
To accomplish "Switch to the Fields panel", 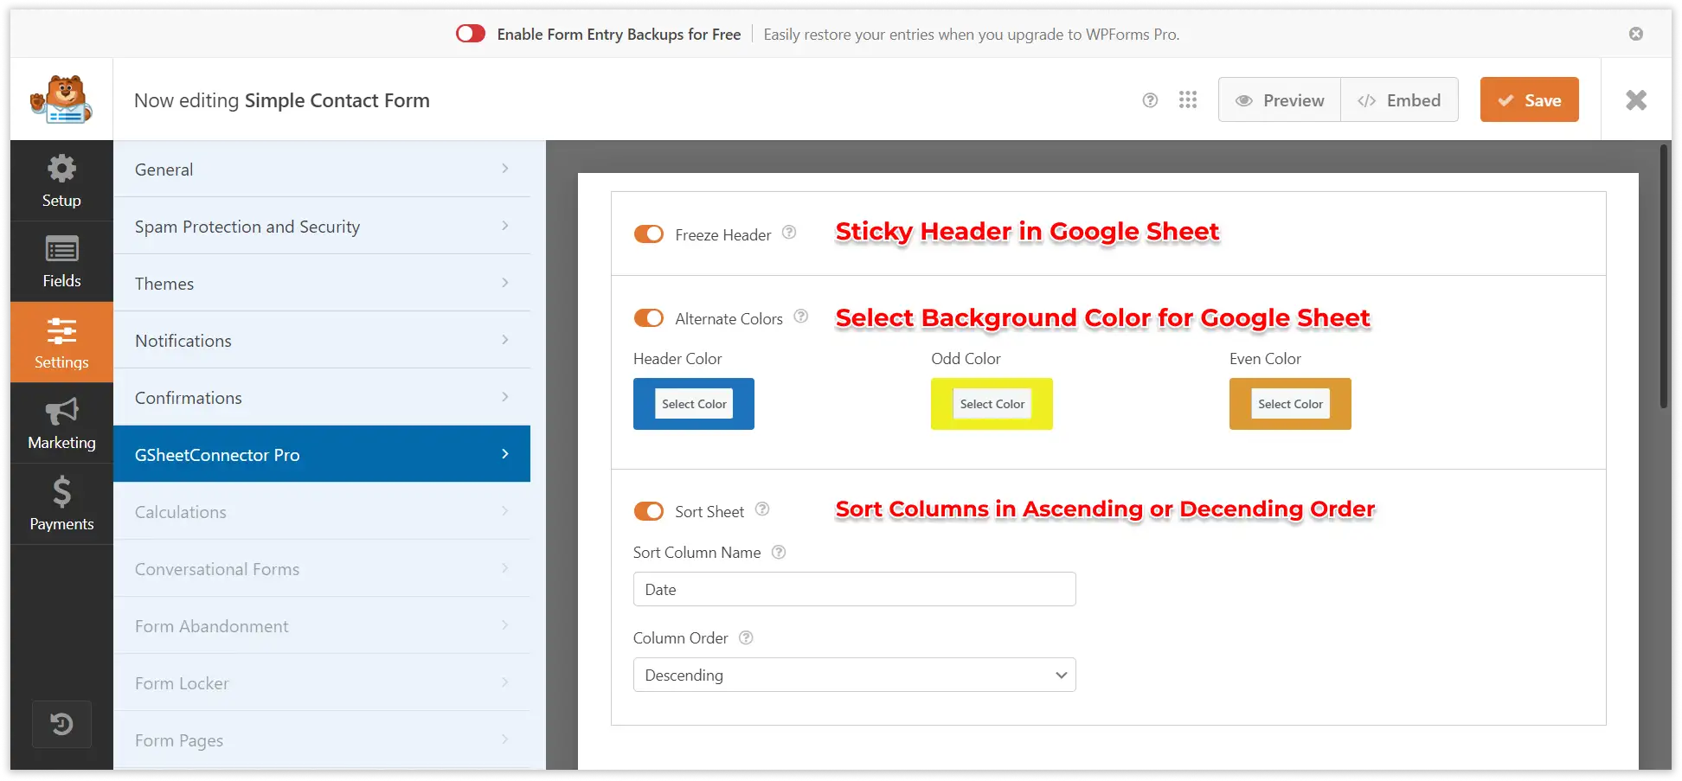I will [x=61, y=261].
